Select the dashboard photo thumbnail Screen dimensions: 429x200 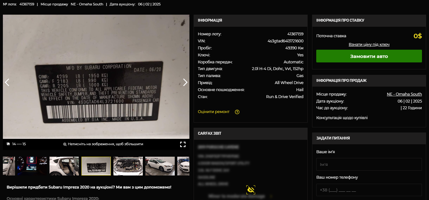click(x=32, y=166)
